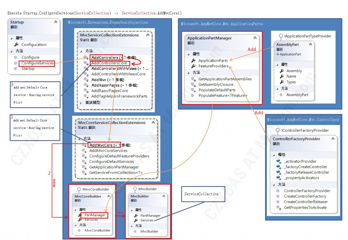Click the _activatorProvider field icon
Viewport: 348px width, 240px height.
(x=279, y=161)
